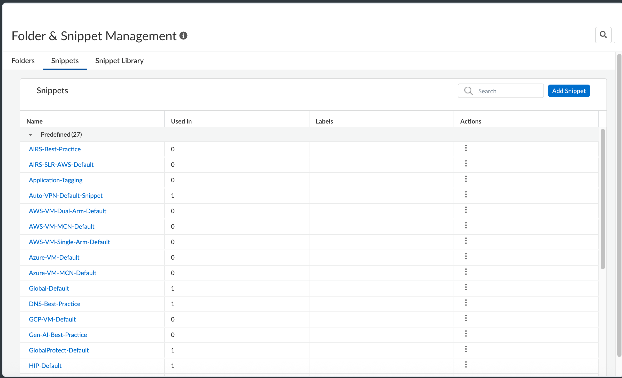Open actions menu for HIP-Default row
The height and width of the screenshot is (378, 622).
pos(466,365)
